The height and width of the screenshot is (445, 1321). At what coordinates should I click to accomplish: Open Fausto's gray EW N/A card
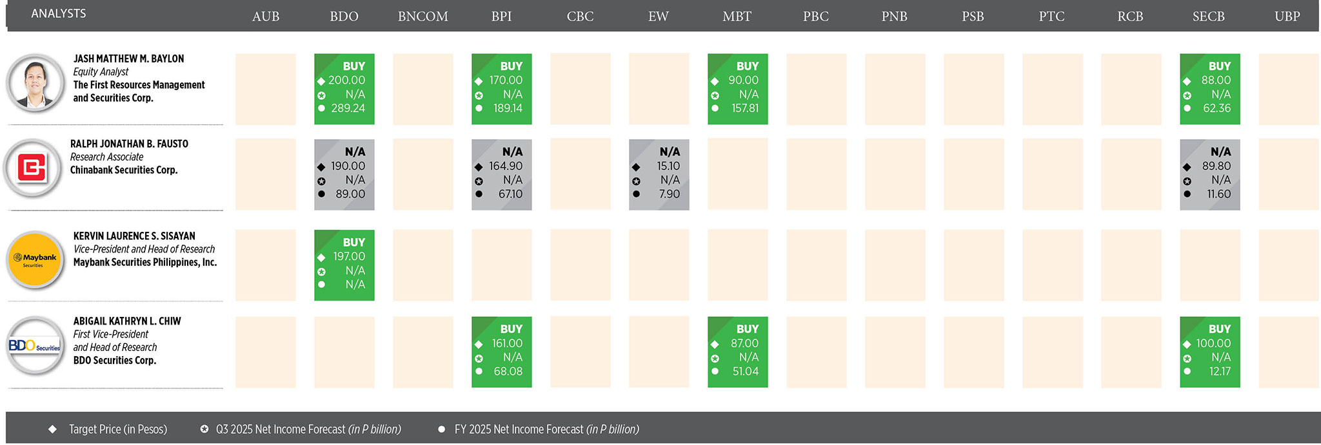[659, 175]
